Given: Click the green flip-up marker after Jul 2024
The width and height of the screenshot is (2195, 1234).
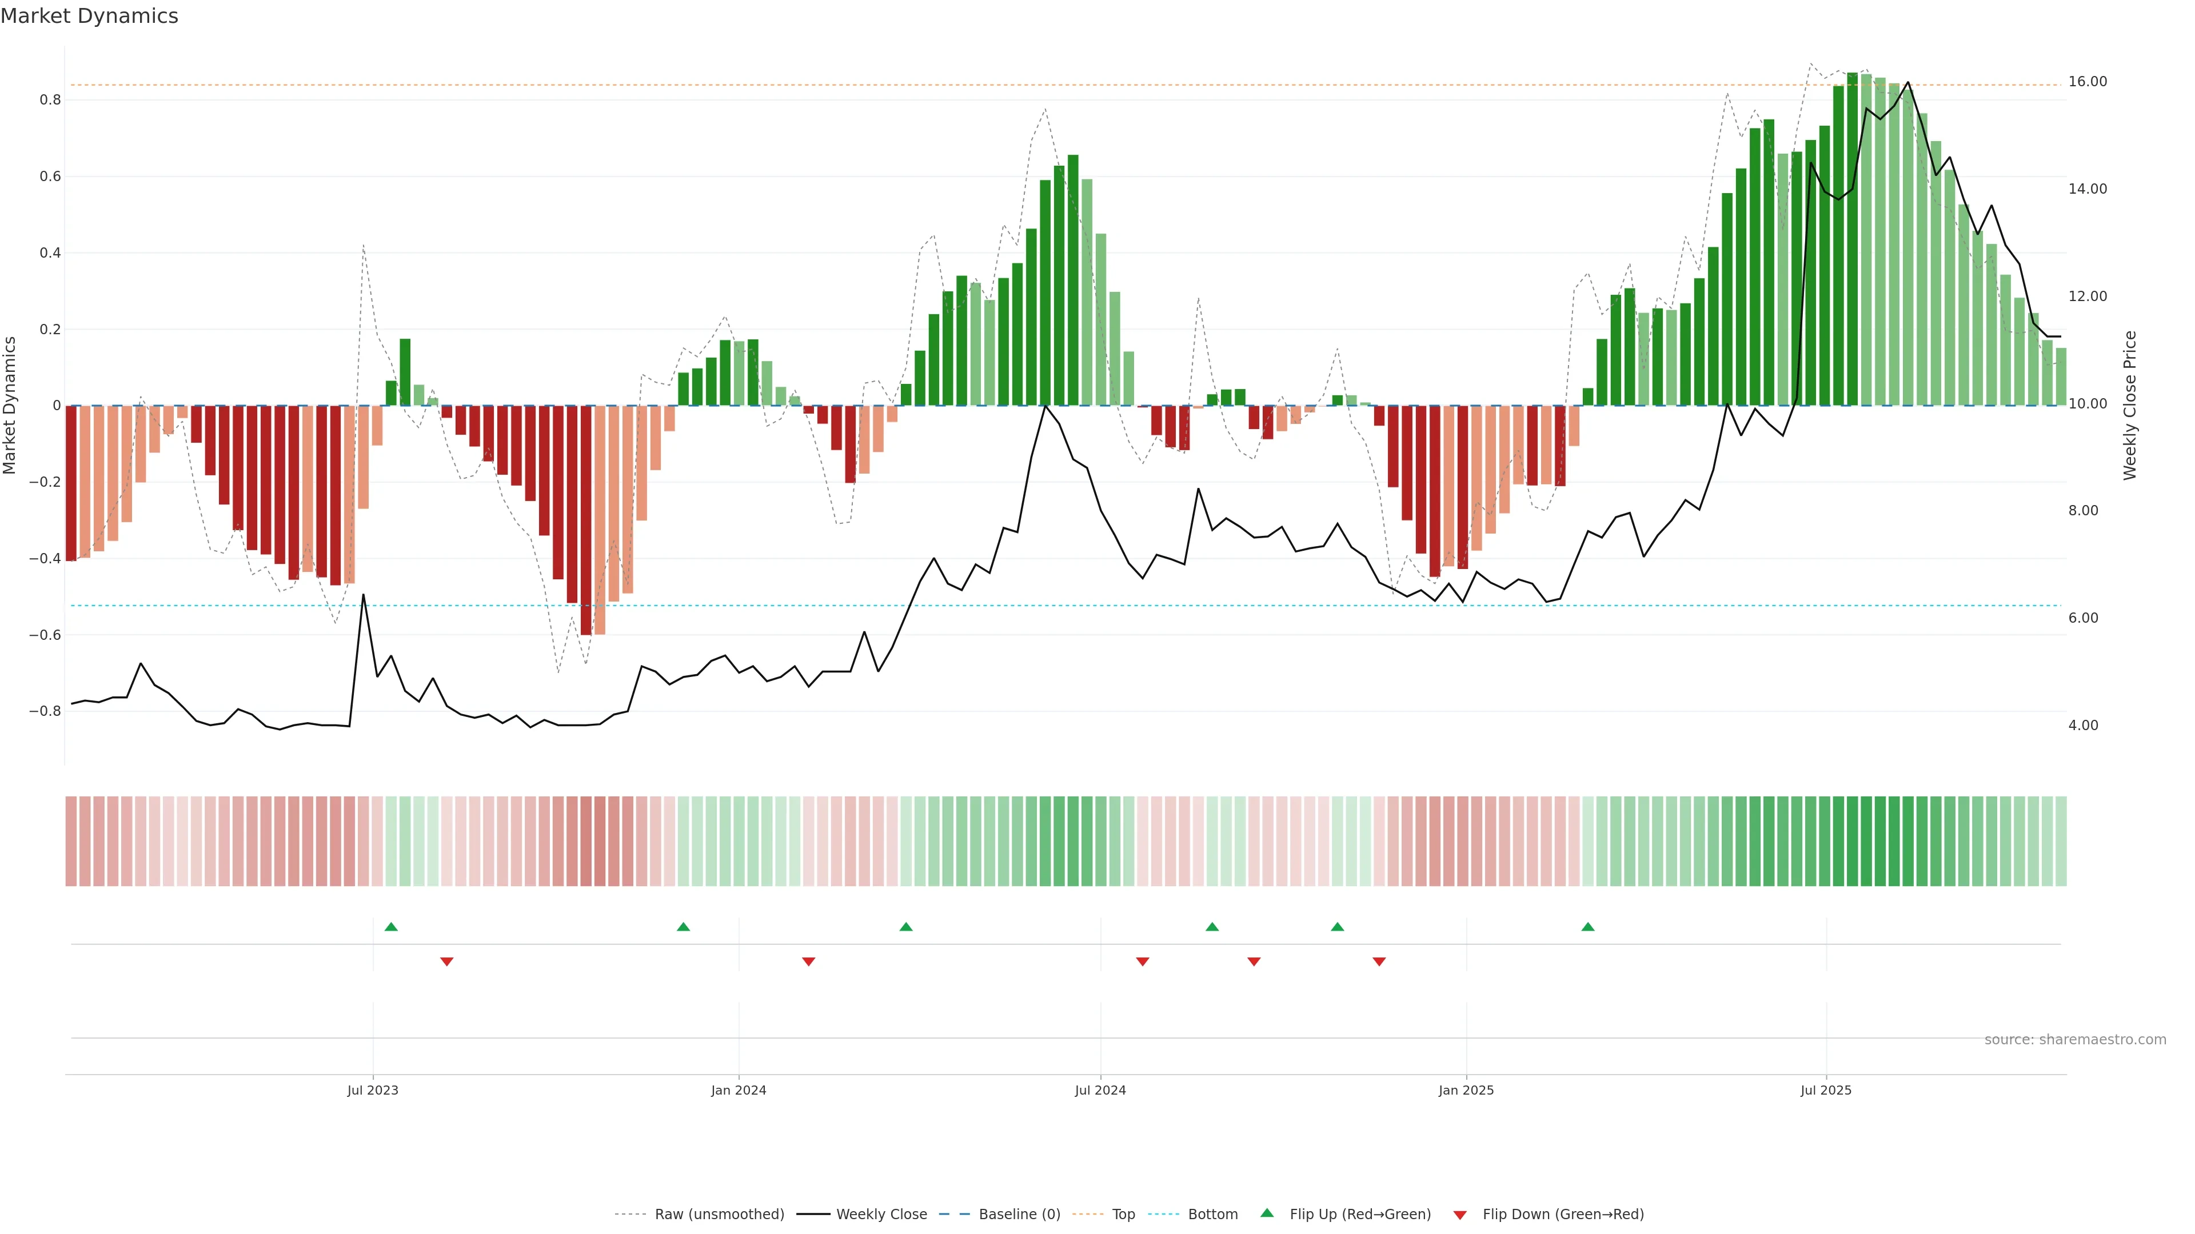Looking at the screenshot, I should point(1212,927).
